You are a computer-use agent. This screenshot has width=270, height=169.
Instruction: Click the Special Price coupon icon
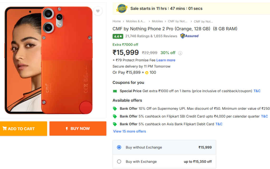pyautogui.click(x=115, y=91)
